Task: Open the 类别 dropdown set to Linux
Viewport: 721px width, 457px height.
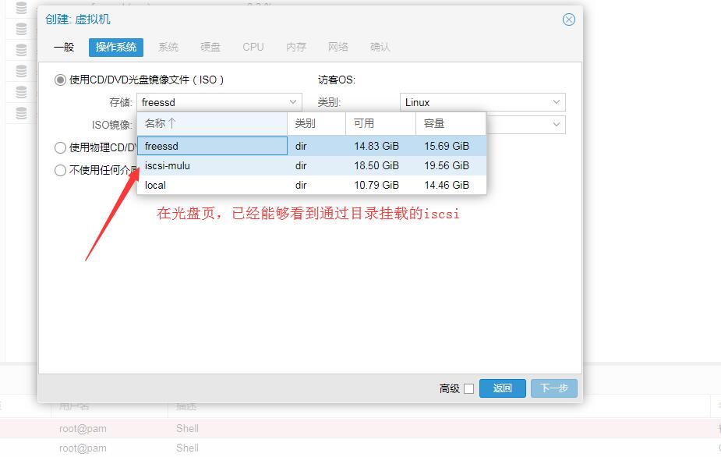Action: pos(557,102)
